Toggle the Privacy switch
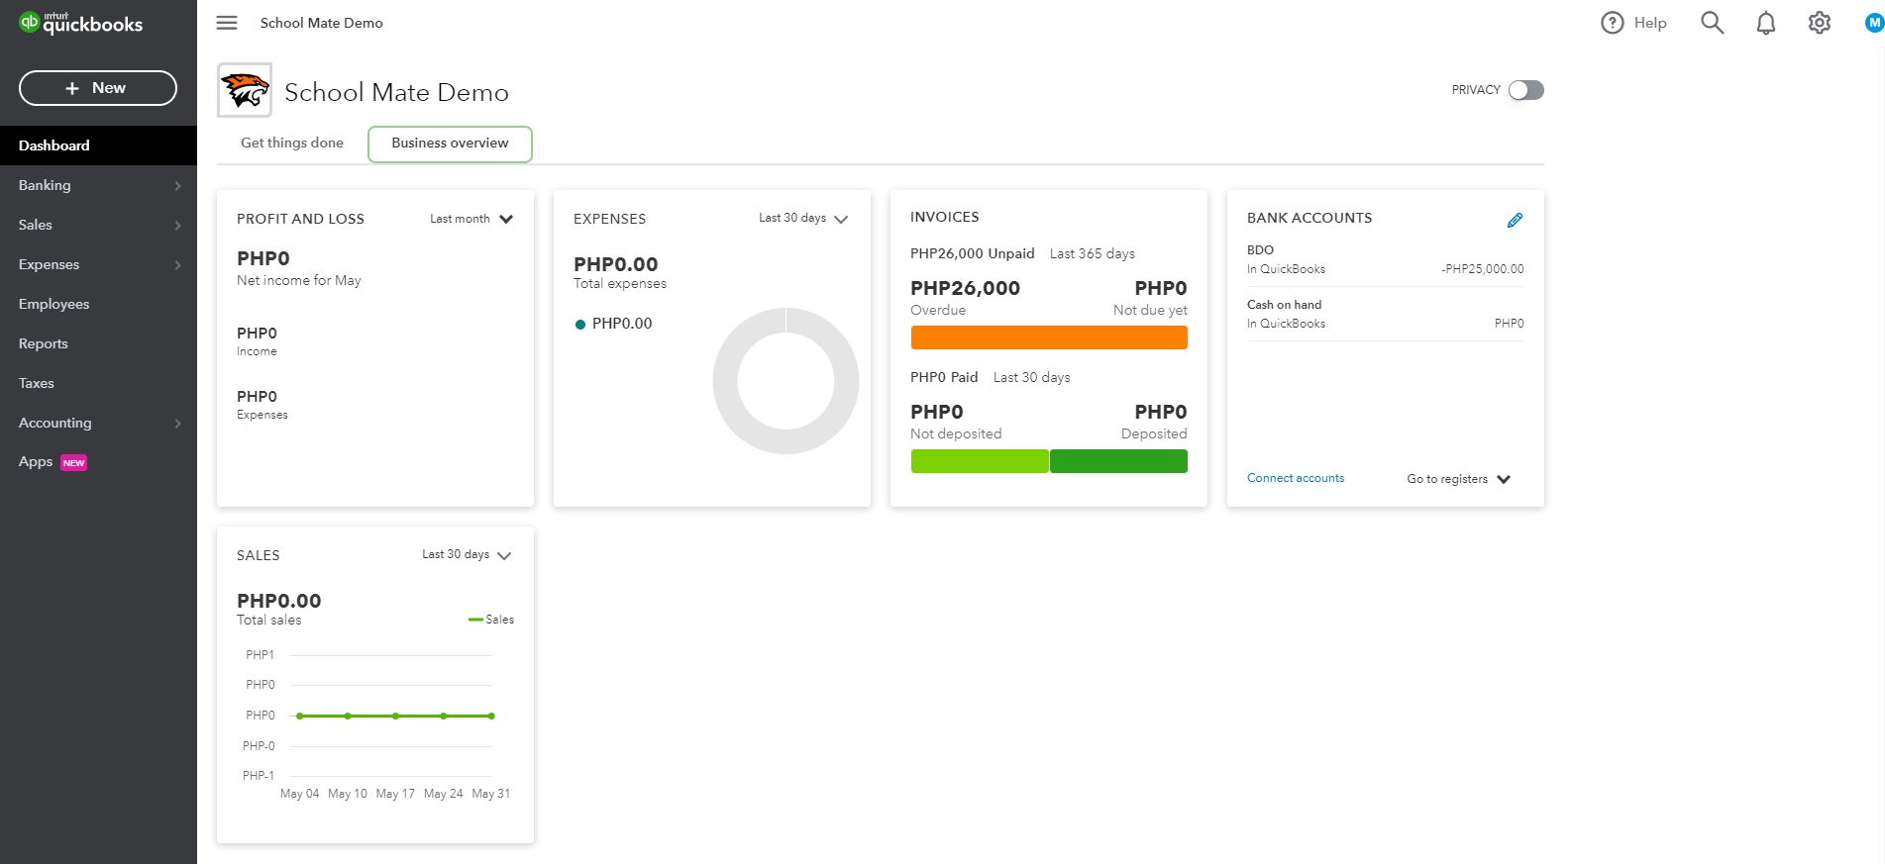This screenshot has width=1885, height=864. [1526, 90]
